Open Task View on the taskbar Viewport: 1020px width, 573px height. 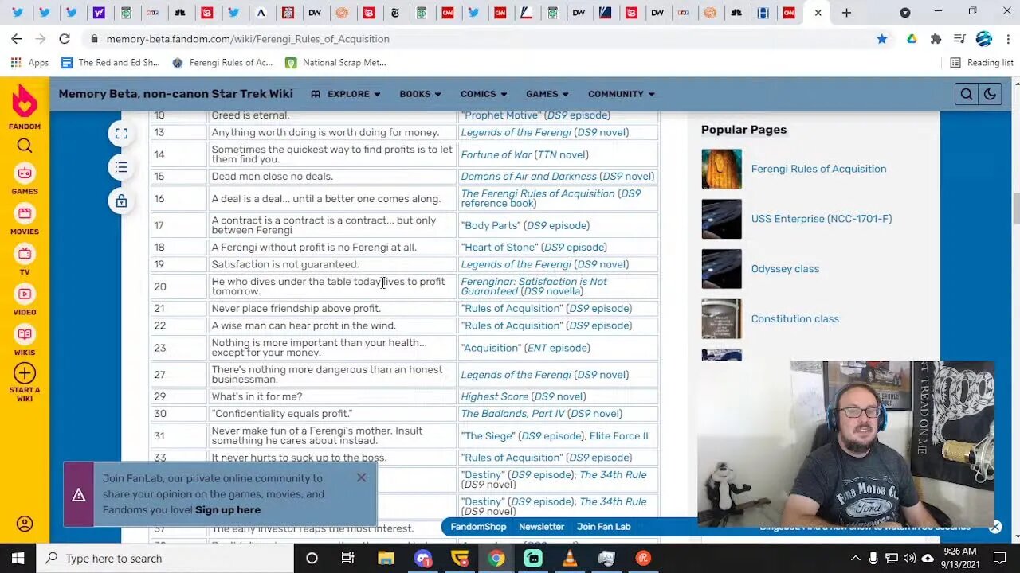point(347,558)
